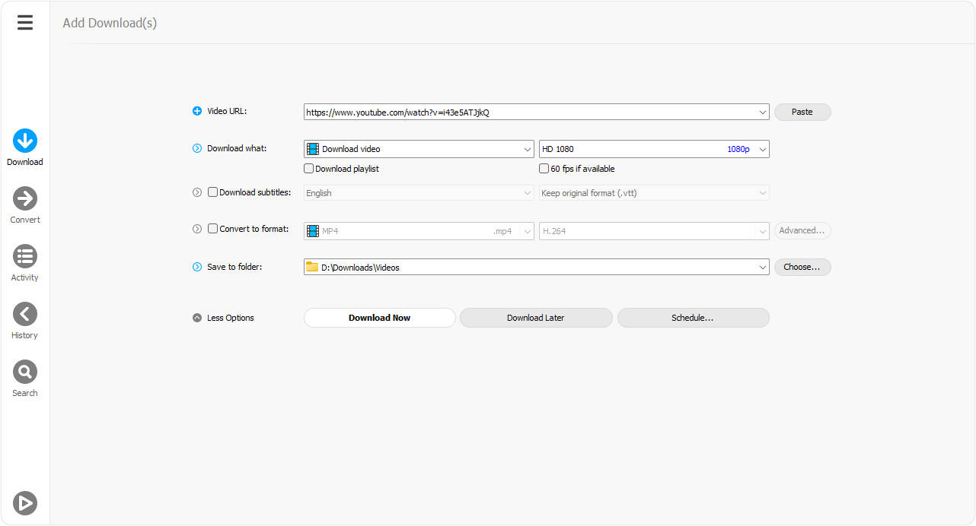
Task: Open the Save to folder dropdown
Action: pyautogui.click(x=761, y=267)
